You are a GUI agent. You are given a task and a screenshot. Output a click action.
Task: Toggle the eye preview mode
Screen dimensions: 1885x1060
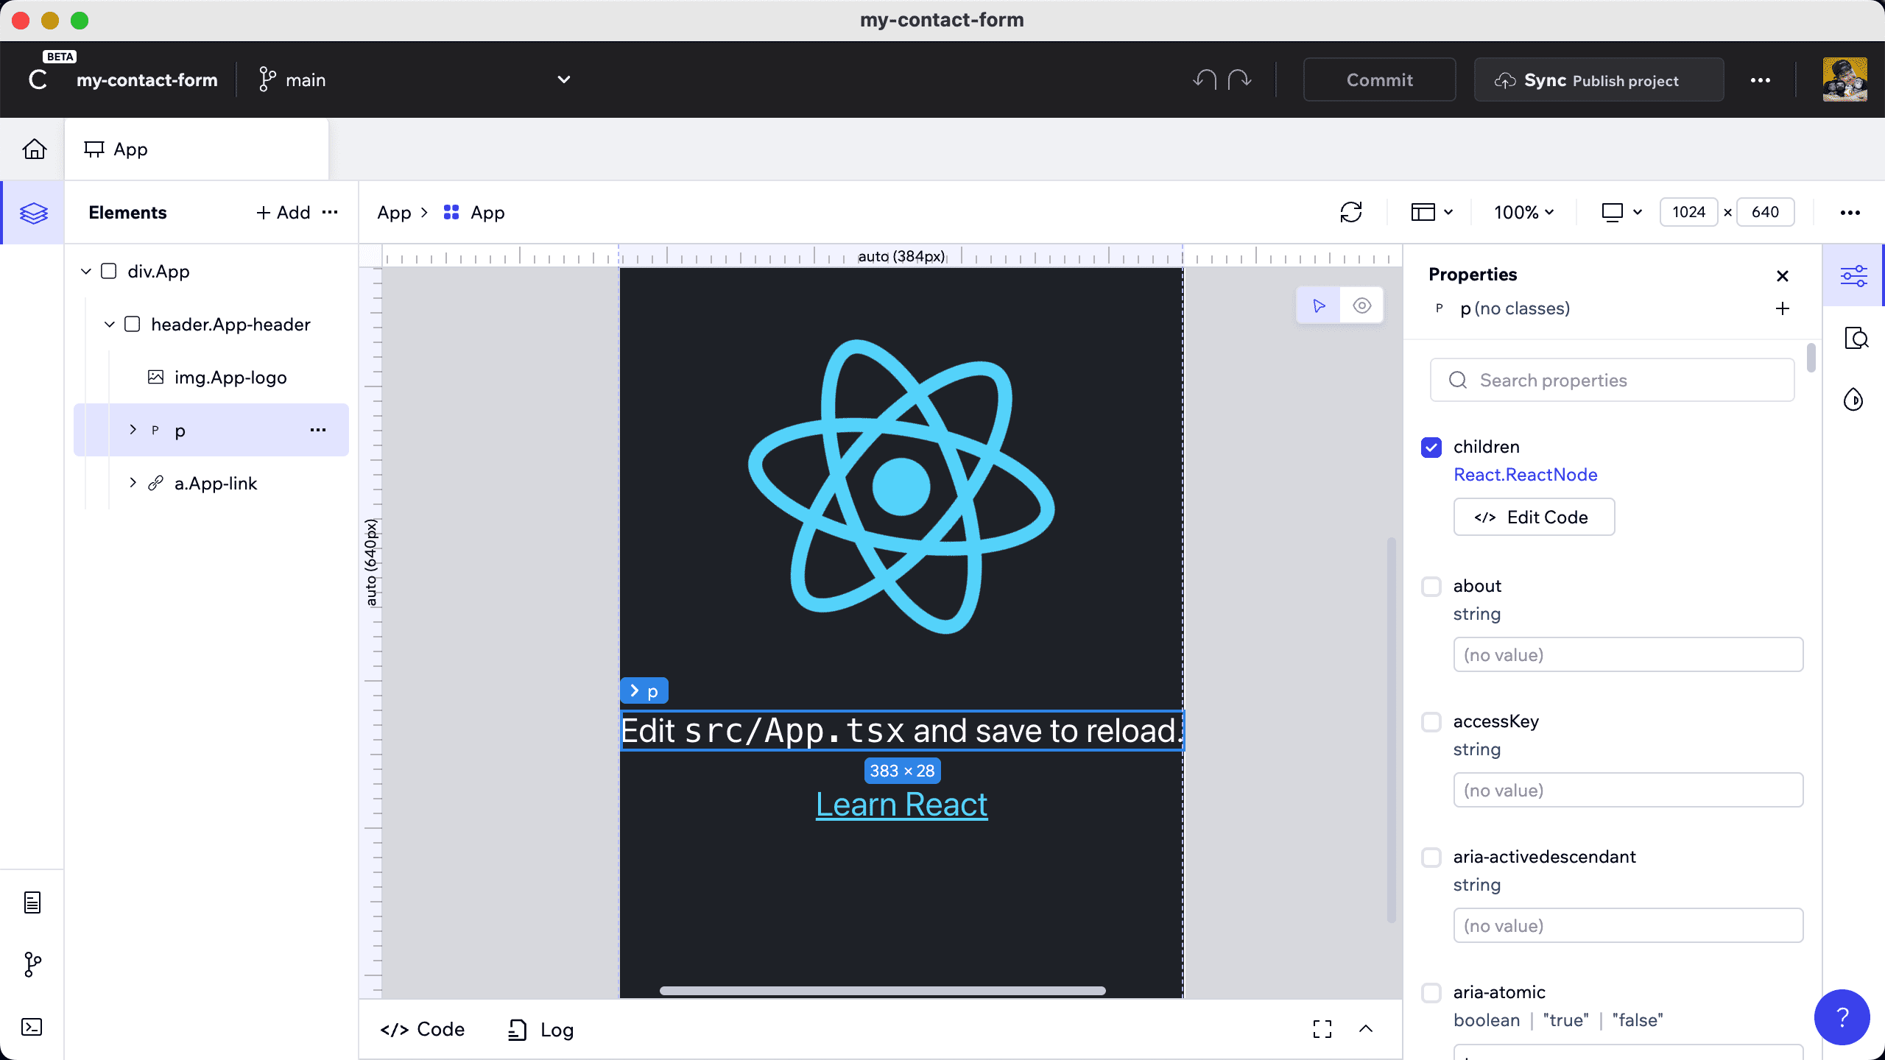click(x=1362, y=305)
